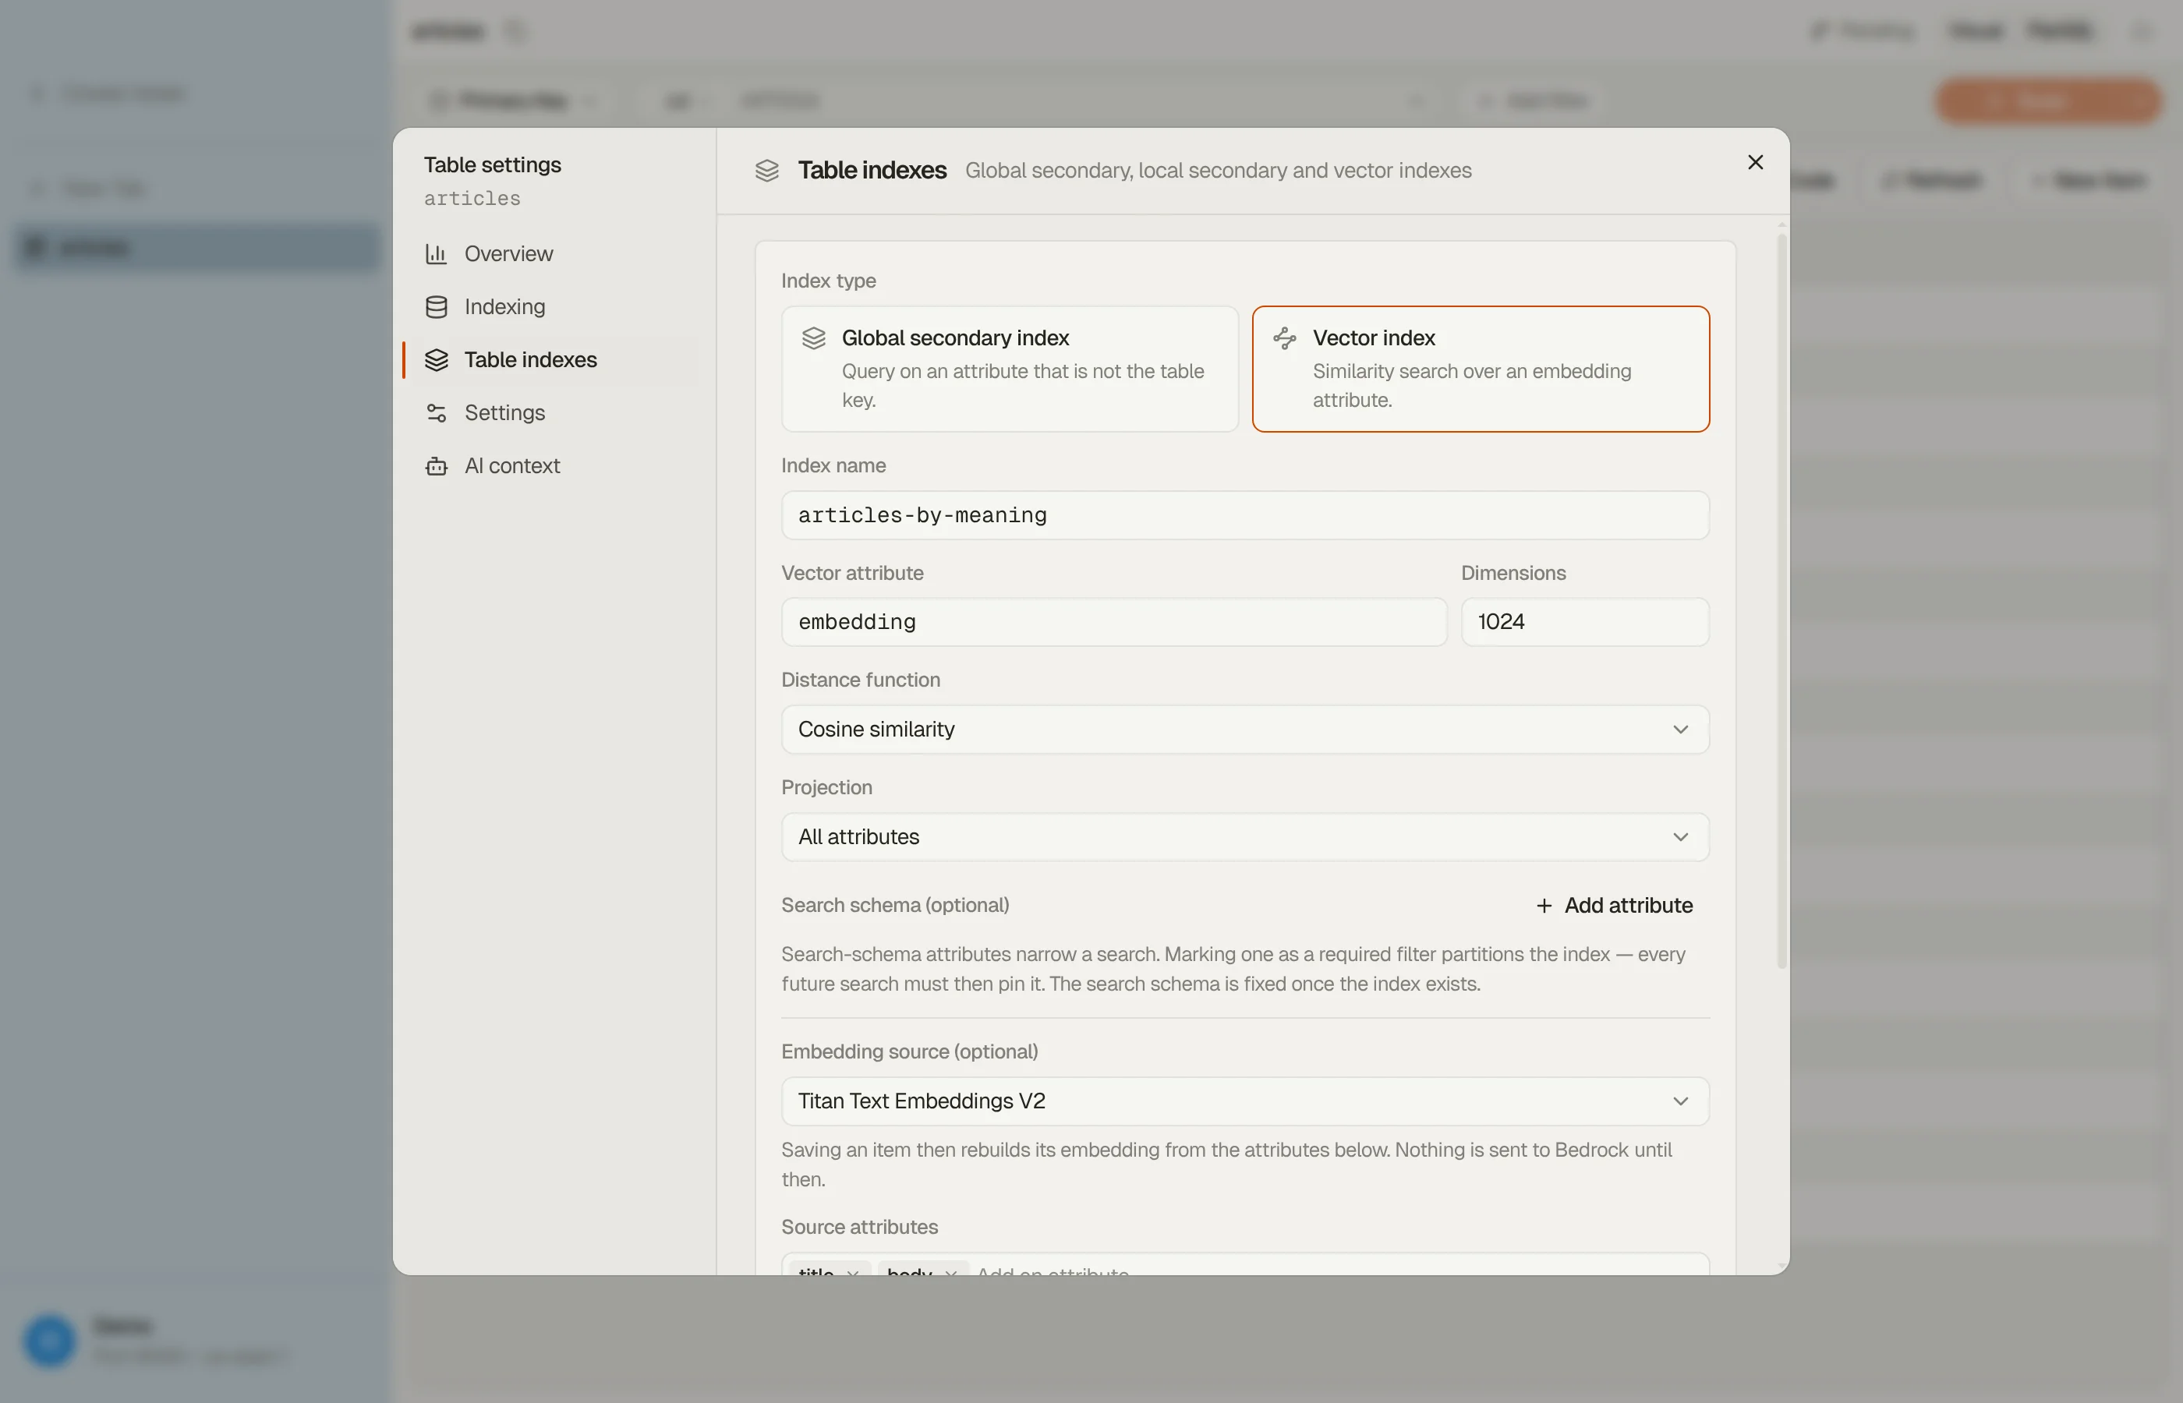The image size is (2183, 1403).
Task: Close the Table settings dialog
Action: (x=1755, y=162)
